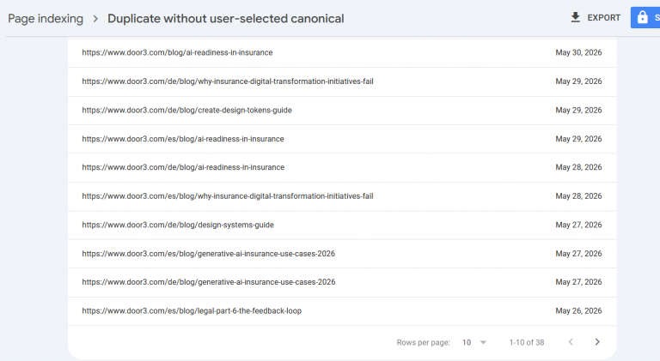This screenshot has height=361, width=660.
Task: Select the /de/blog/design-systems-guide URL row
Action: coord(342,225)
